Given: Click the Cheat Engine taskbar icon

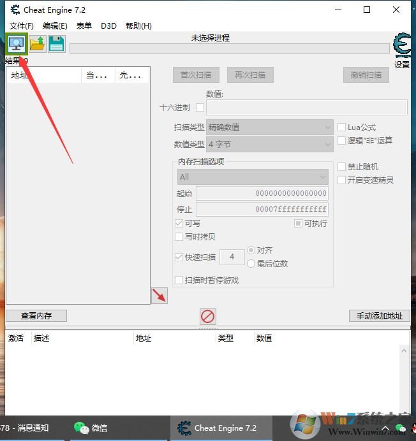Looking at the screenshot, I should tap(217, 428).
